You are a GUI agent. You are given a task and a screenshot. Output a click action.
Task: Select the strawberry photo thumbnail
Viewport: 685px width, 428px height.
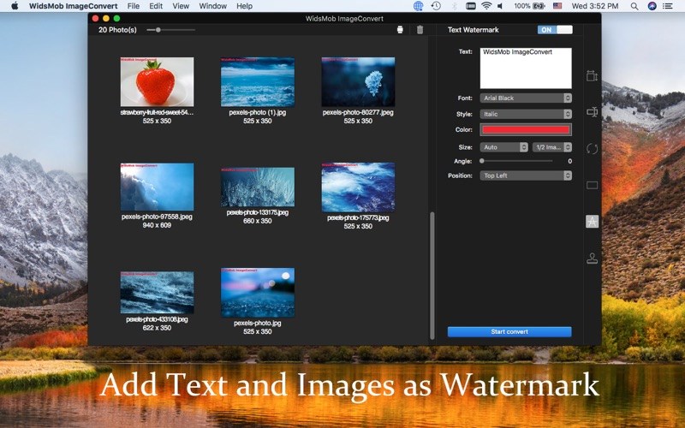point(157,81)
